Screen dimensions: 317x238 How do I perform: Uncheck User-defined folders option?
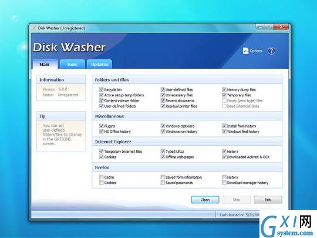coord(102,106)
